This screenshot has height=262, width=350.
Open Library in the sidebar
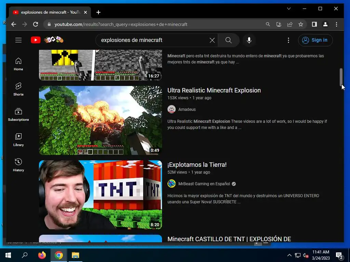(x=18, y=140)
